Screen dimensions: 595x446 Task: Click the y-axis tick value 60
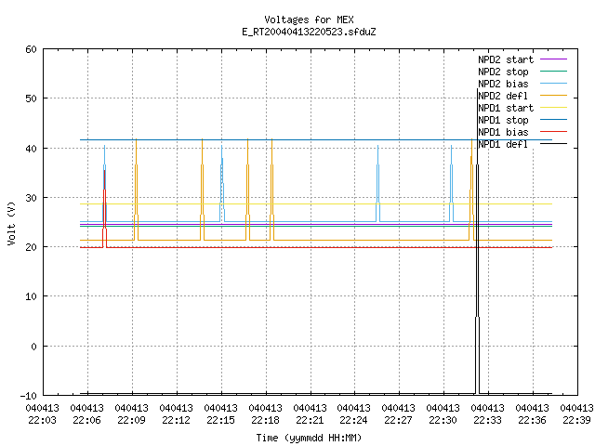31,49
